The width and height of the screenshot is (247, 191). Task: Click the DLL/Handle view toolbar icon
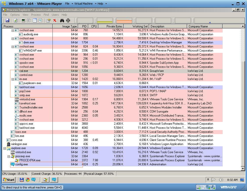[41, 21]
